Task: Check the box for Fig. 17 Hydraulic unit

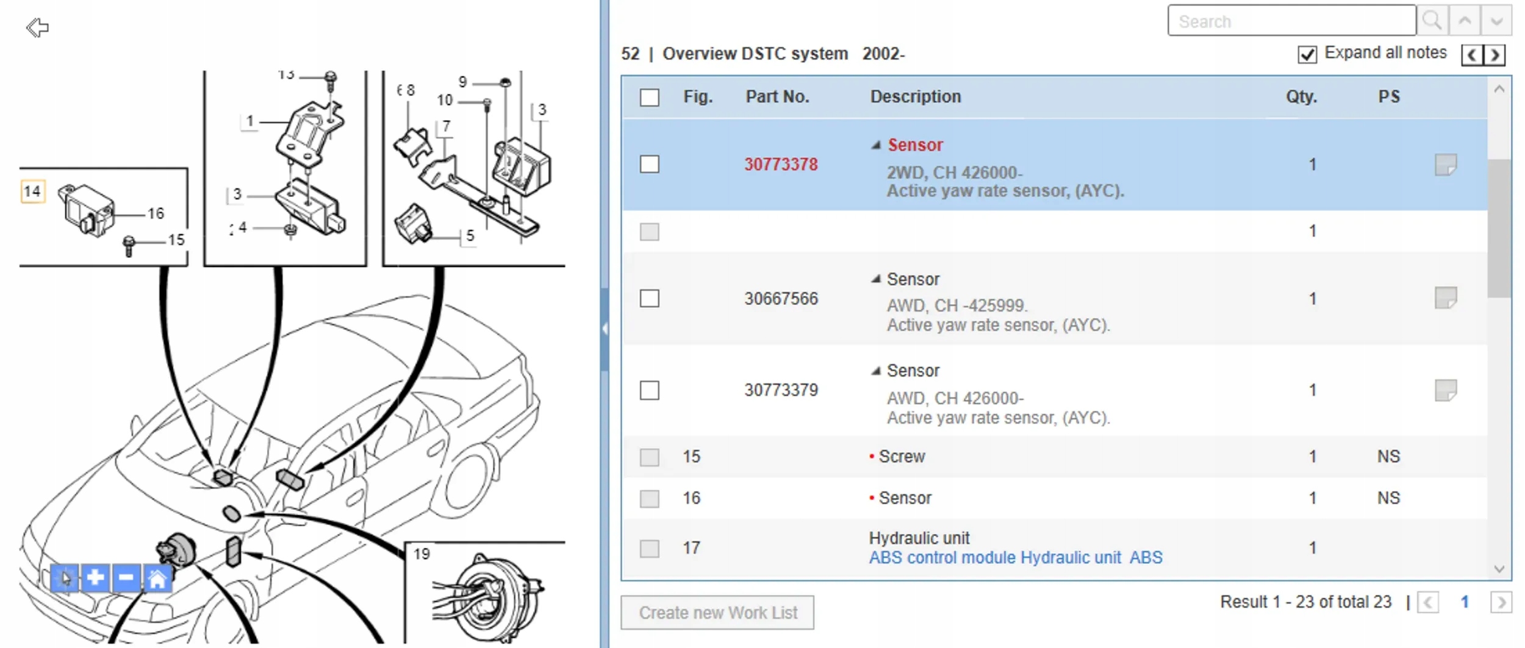Action: pos(649,548)
